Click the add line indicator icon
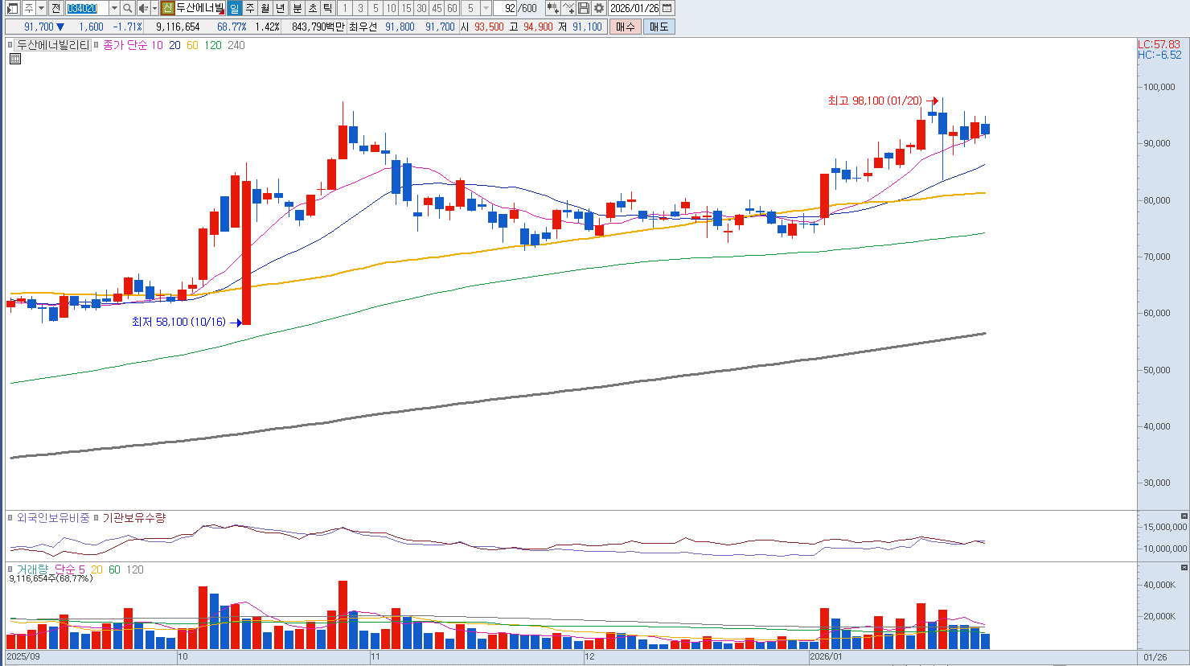The height and width of the screenshot is (666, 1190). pos(568,8)
